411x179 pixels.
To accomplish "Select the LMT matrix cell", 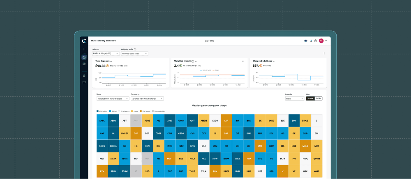I will 260,146.
